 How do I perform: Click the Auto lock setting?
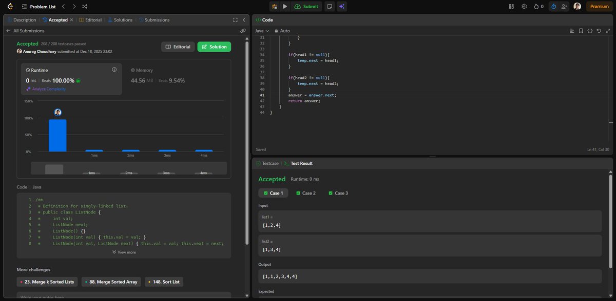(283, 31)
